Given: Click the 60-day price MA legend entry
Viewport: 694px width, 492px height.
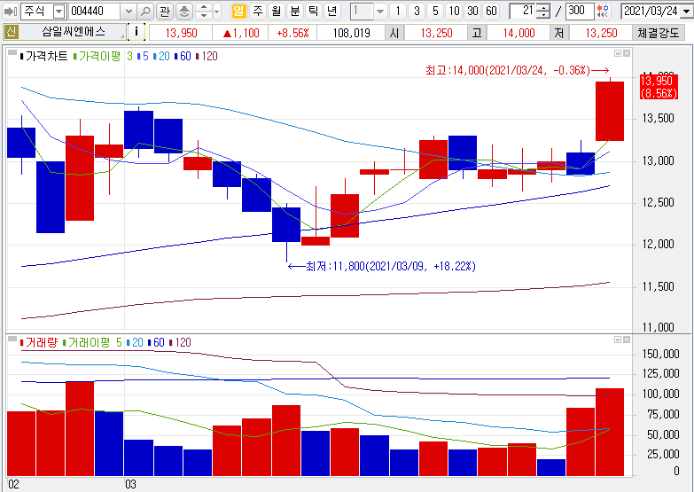Looking at the screenshot, I should click(x=183, y=56).
